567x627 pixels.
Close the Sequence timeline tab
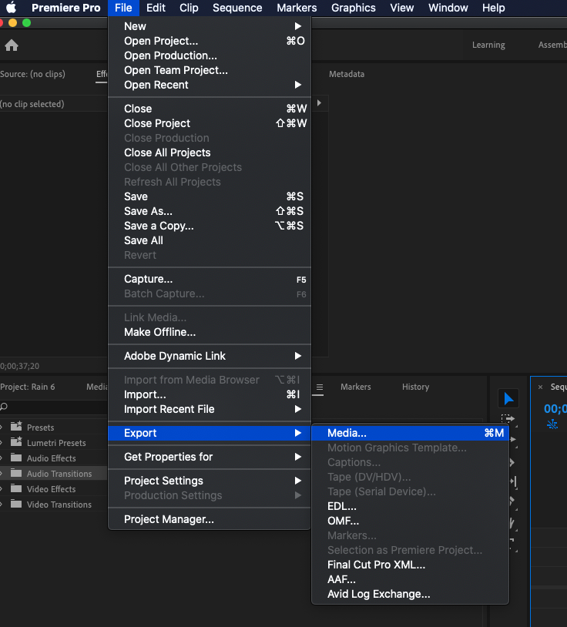[x=540, y=387]
